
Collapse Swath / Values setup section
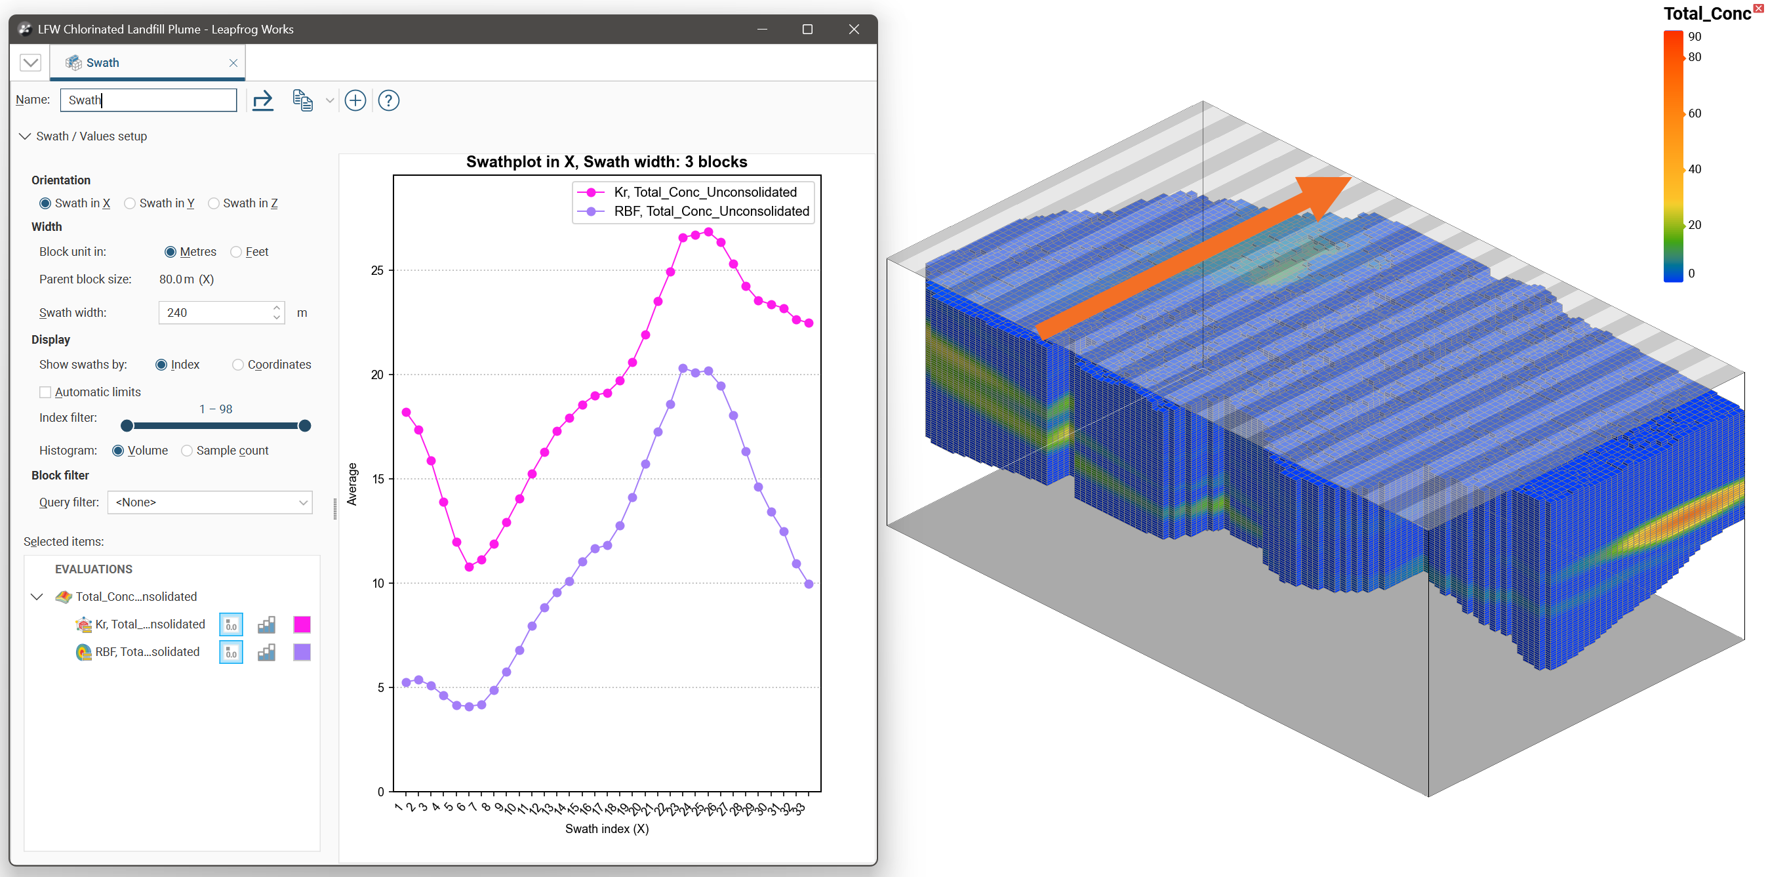tap(26, 136)
